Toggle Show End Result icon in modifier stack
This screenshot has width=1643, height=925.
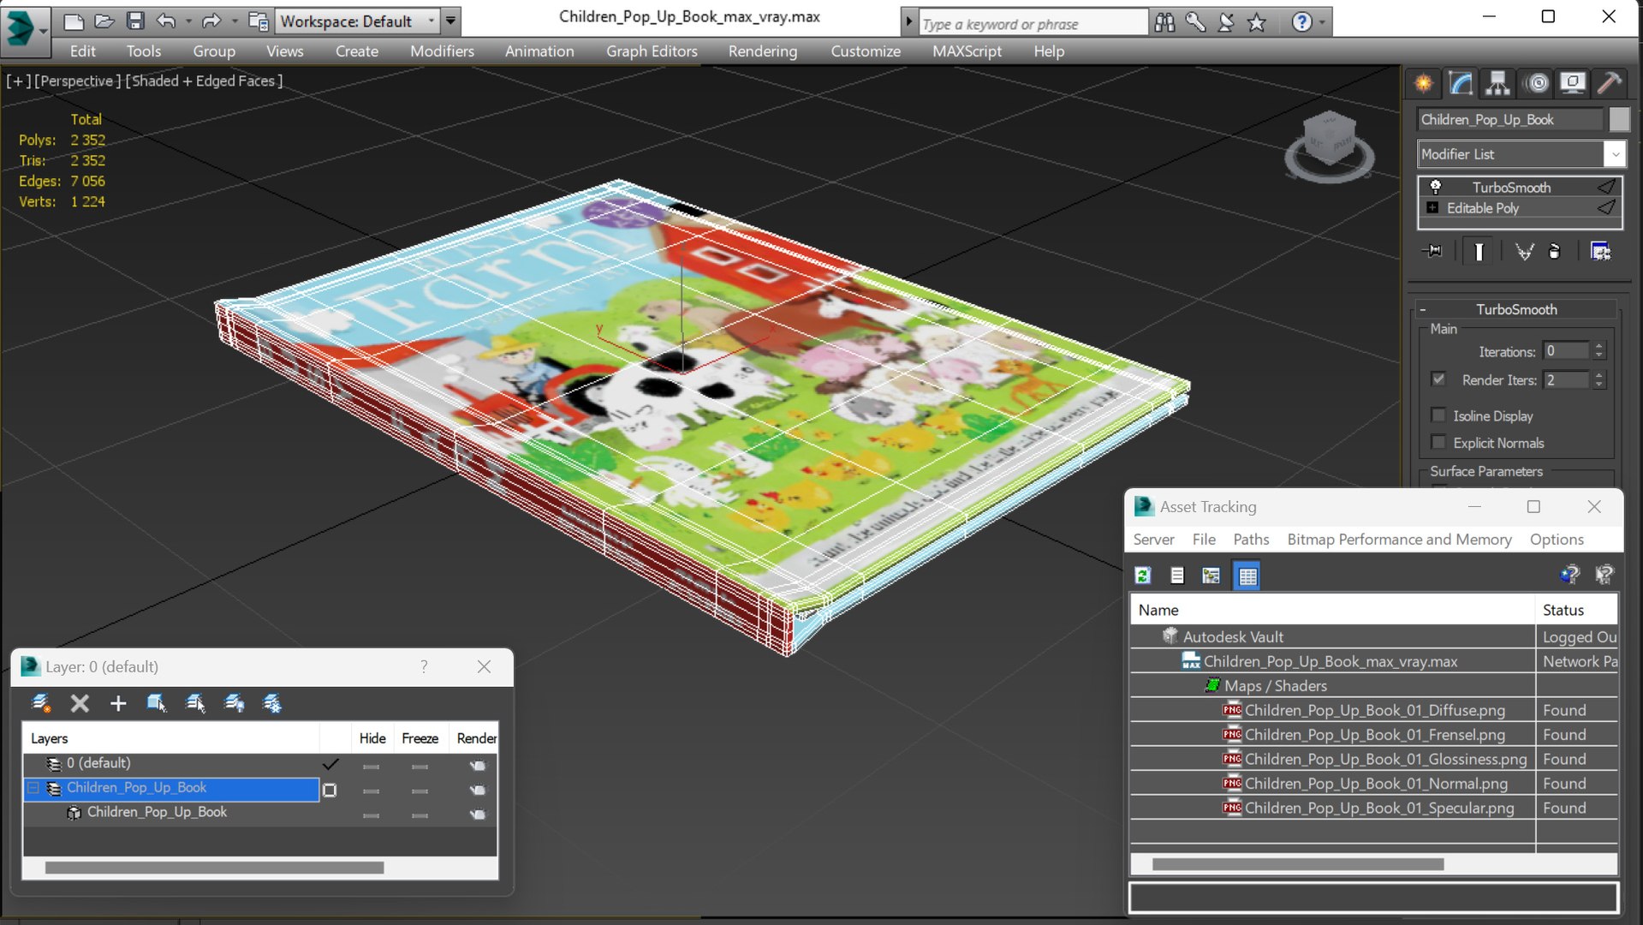coord(1479,251)
